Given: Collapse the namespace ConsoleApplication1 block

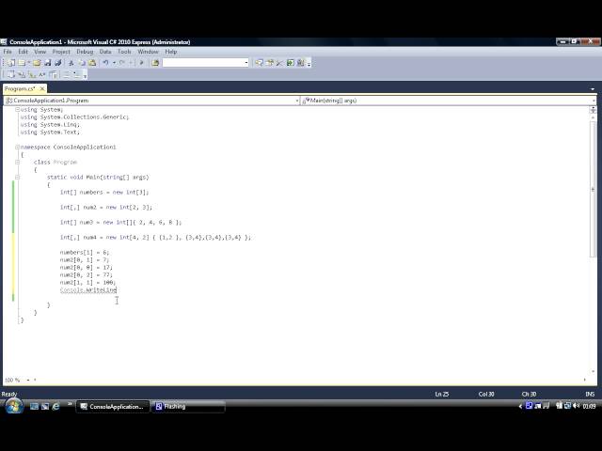Looking at the screenshot, I should tap(17, 147).
